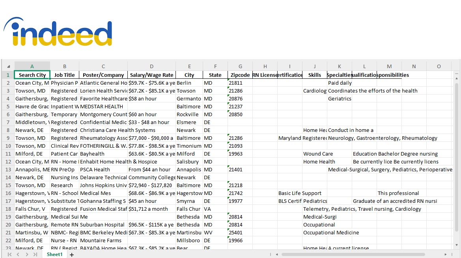
Task: Click the 'Paid daily' cell
Action: point(340,83)
